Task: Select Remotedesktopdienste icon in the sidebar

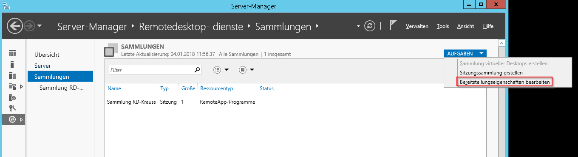Action: [12, 120]
